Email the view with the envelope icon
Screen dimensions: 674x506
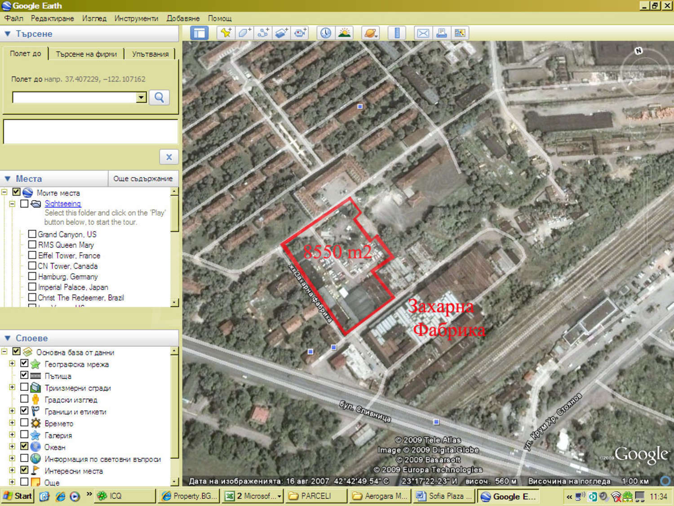pyautogui.click(x=423, y=33)
